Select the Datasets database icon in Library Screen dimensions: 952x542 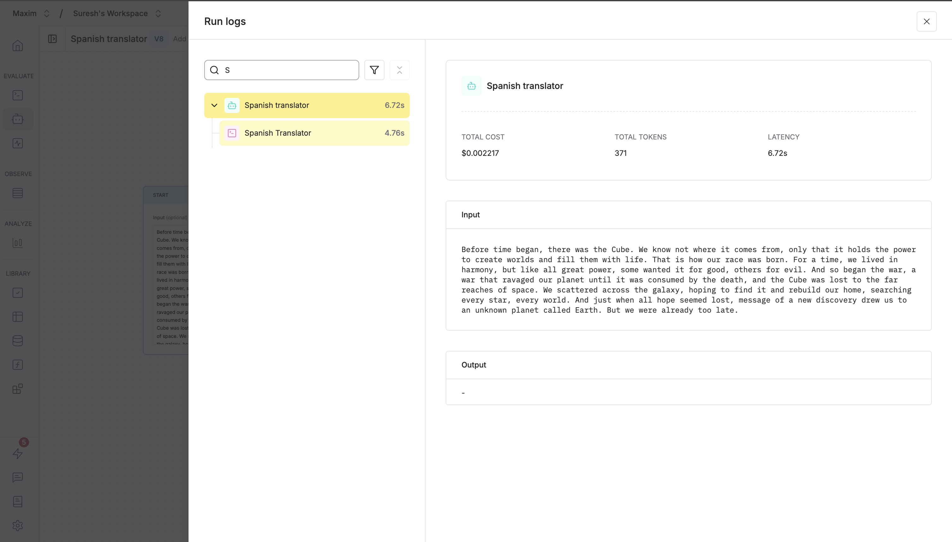point(17,341)
